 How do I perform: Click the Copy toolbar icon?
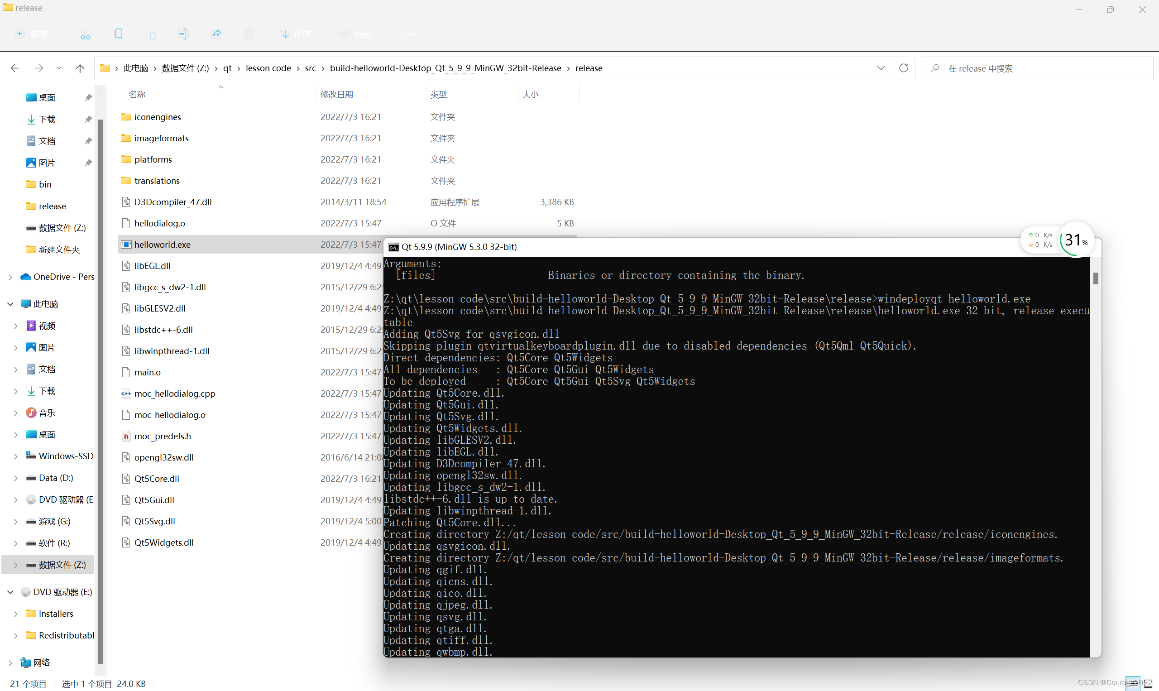coord(119,34)
